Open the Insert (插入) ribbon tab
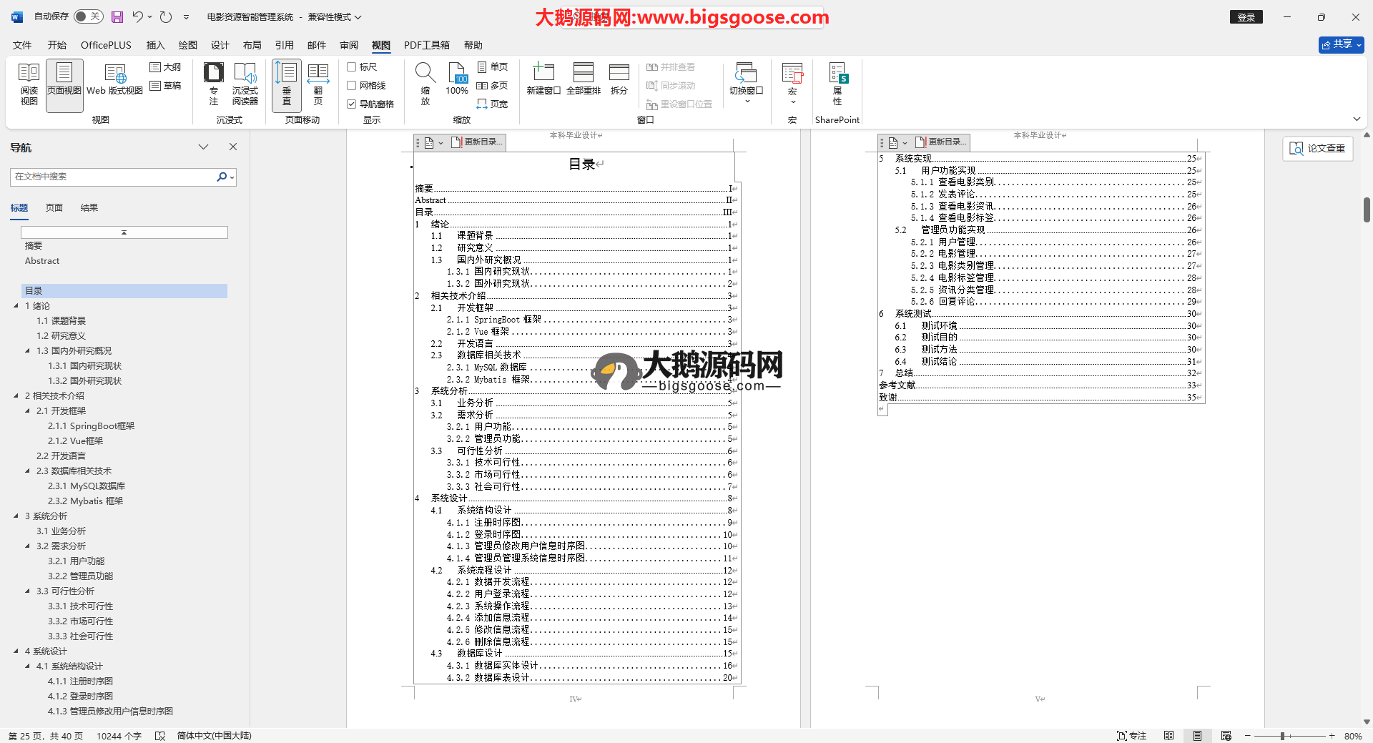Image resolution: width=1373 pixels, height=743 pixels. [155, 45]
